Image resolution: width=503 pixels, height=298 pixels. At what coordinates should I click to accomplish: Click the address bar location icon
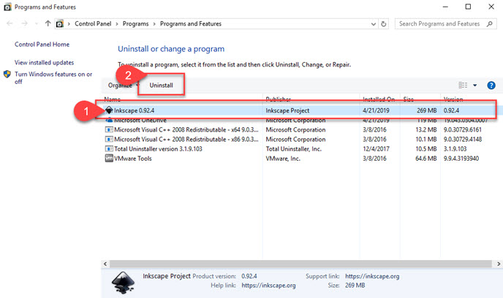click(x=60, y=23)
